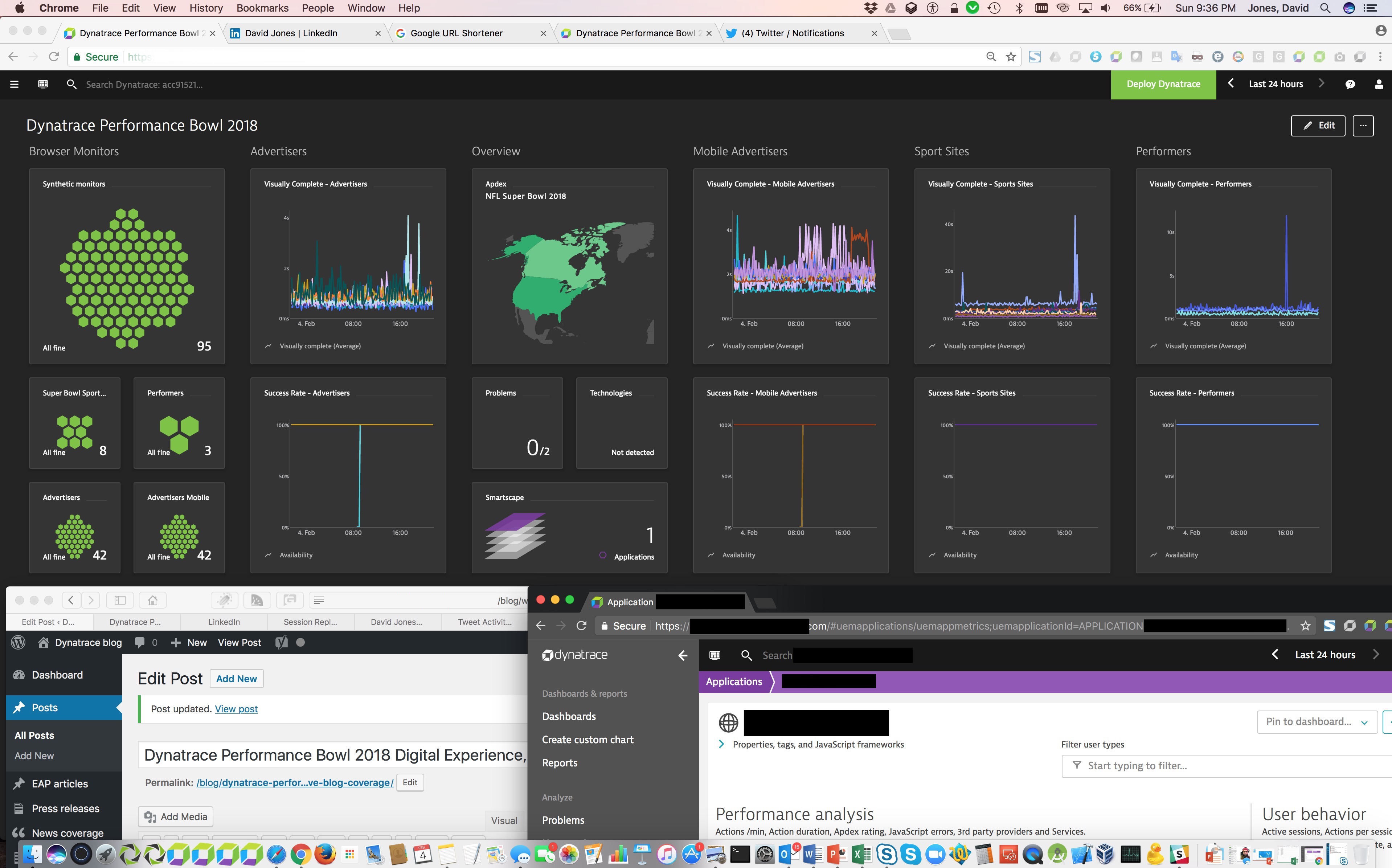Open the WordPress logo menu
The width and height of the screenshot is (1392, 868).
19,642
